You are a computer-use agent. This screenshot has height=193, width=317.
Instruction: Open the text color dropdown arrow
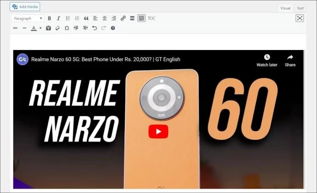coord(40,28)
